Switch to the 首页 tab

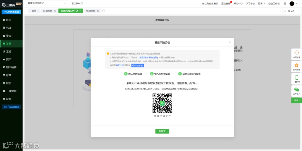click(x=34, y=11)
